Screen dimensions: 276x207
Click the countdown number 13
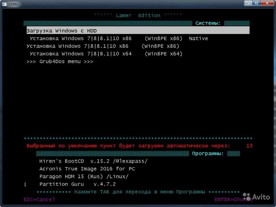click(x=249, y=146)
